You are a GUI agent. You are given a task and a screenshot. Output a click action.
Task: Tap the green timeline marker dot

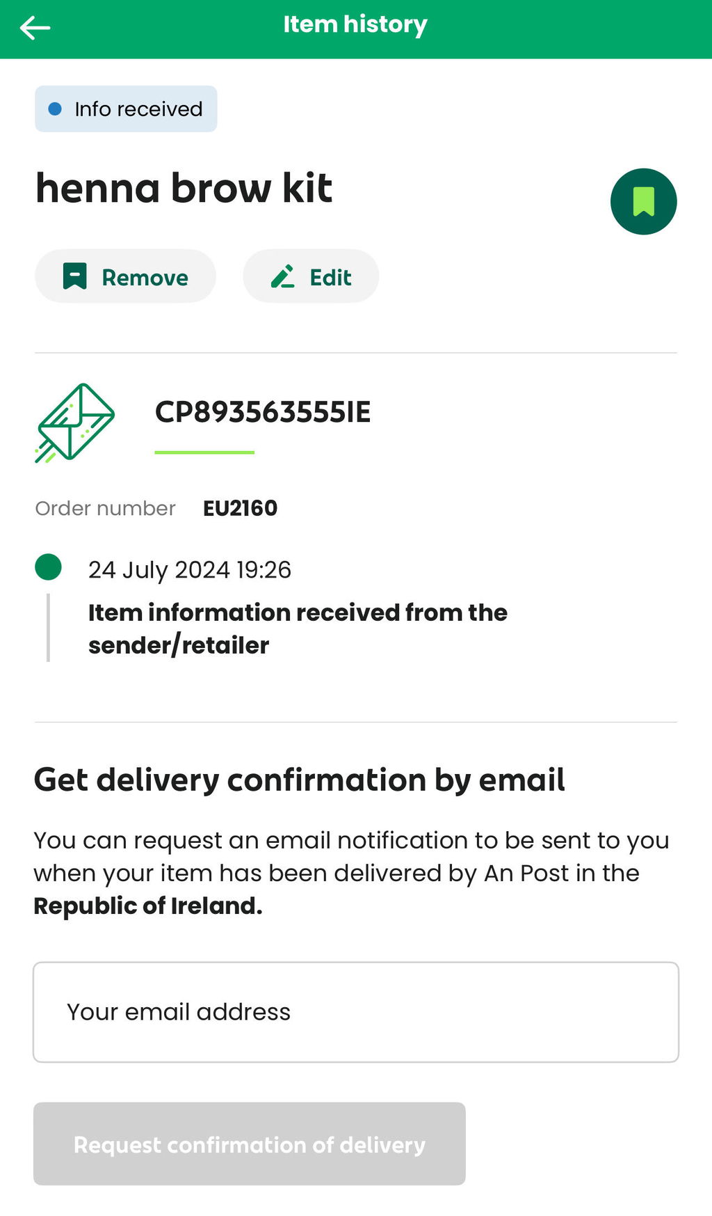coord(48,567)
